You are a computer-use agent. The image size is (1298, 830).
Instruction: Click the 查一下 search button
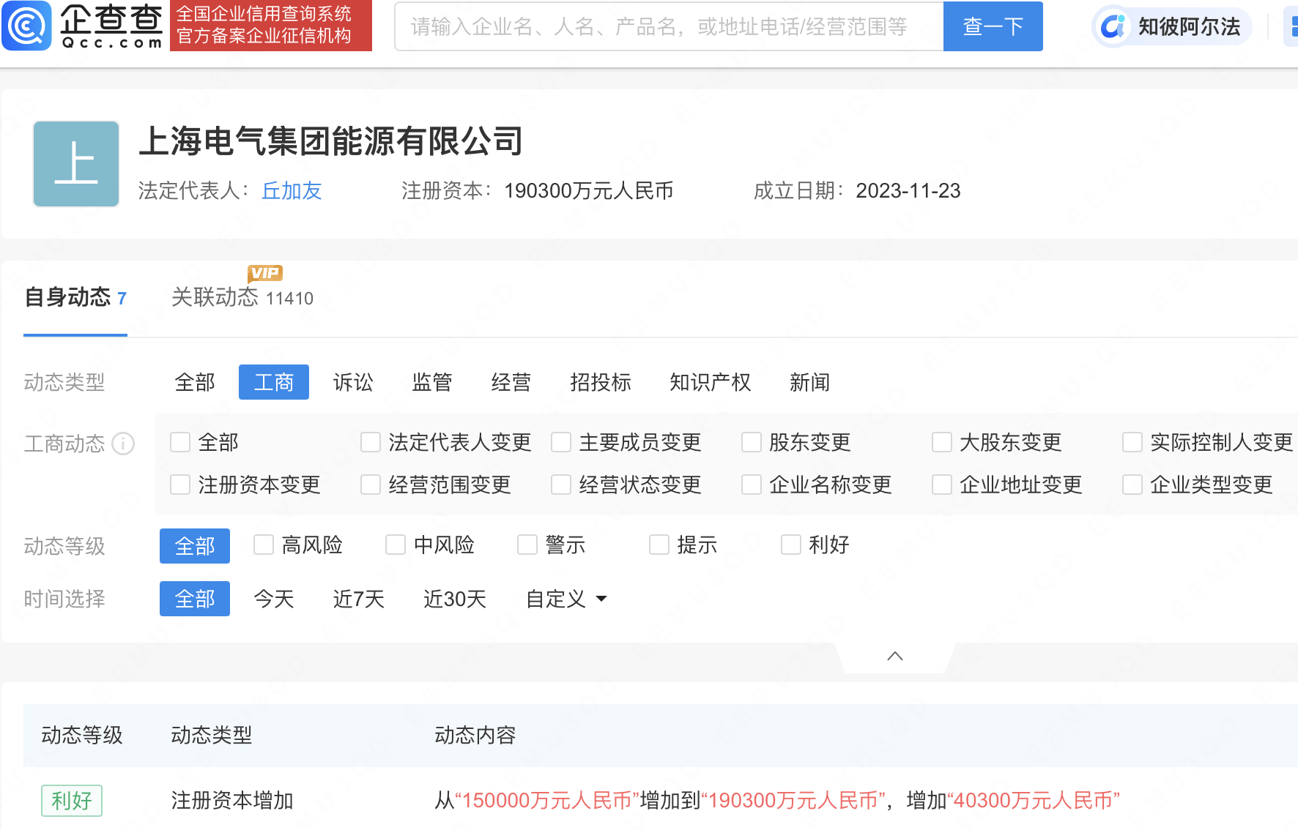993,26
